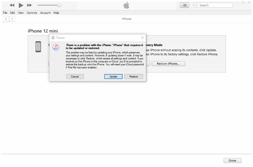Viewport: 253px width, 167px height.
Task: Maximize the iTunes window
Action: pyautogui.click(x=243, y=2)
